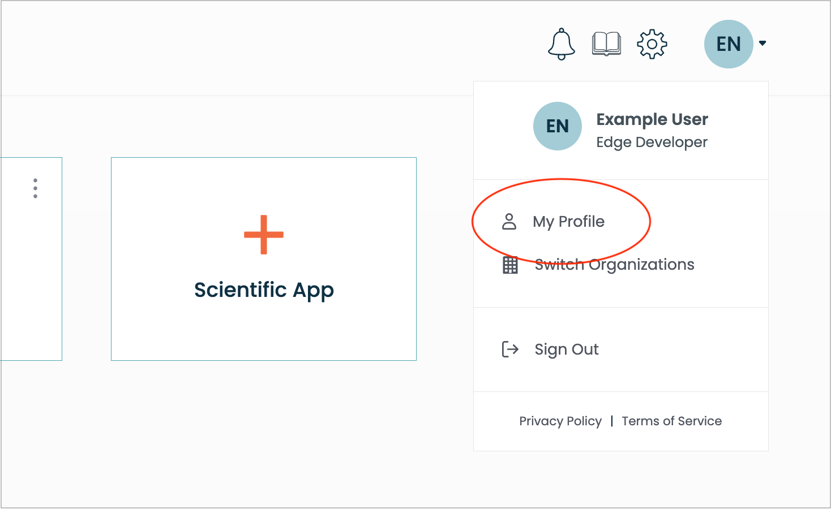Open the documentation book icon
The height and width of the screenshot is (509, 831).
[606, 44]
